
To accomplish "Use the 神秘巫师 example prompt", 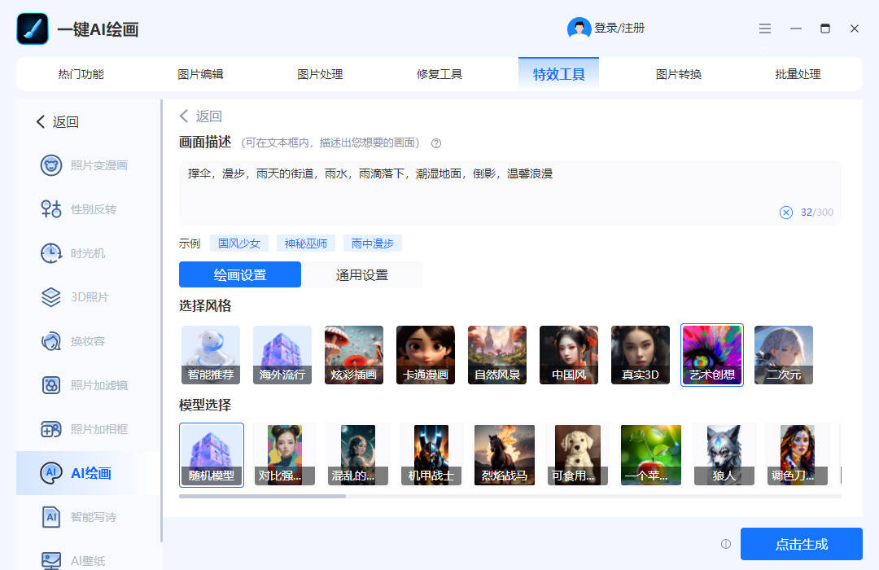I will [305, 243].
